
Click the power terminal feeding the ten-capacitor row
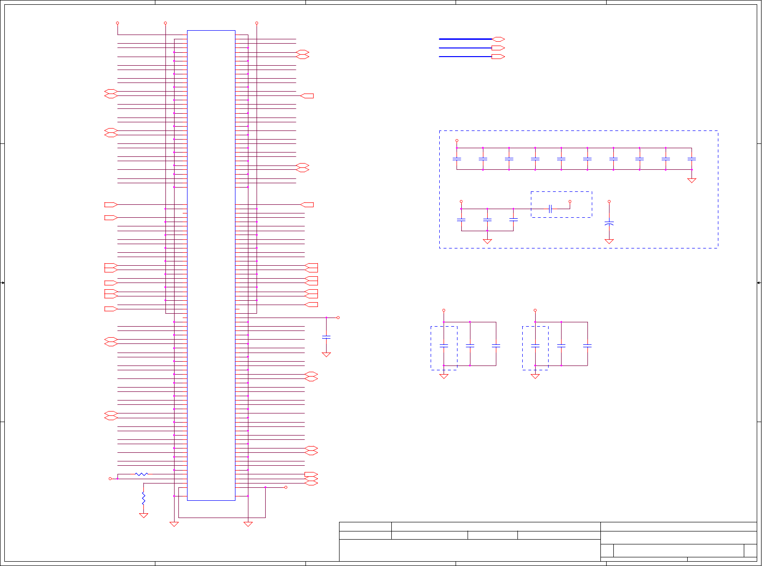(457, 141)
